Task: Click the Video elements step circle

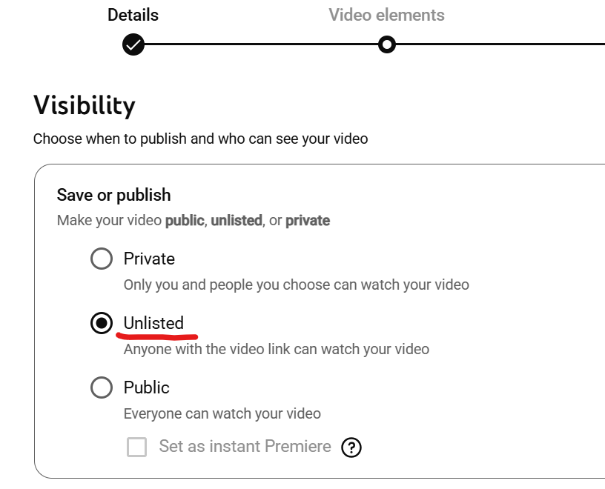Action: [386, 45]
